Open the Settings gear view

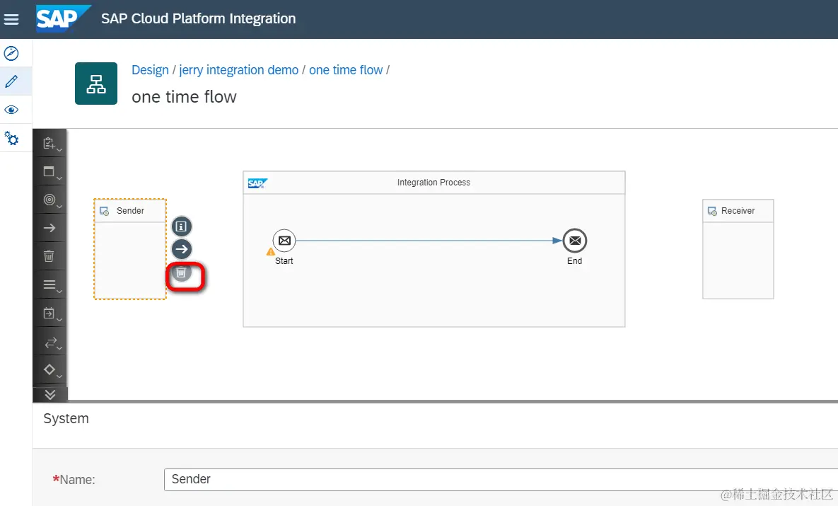(x=11, y=139)
